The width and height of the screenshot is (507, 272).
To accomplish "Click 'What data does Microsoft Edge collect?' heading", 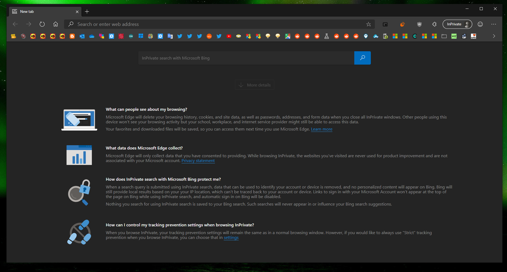I will 144,148.
